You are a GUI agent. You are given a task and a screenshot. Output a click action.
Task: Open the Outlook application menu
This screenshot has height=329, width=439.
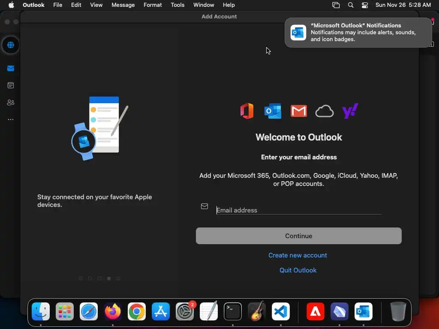[33, 5]
